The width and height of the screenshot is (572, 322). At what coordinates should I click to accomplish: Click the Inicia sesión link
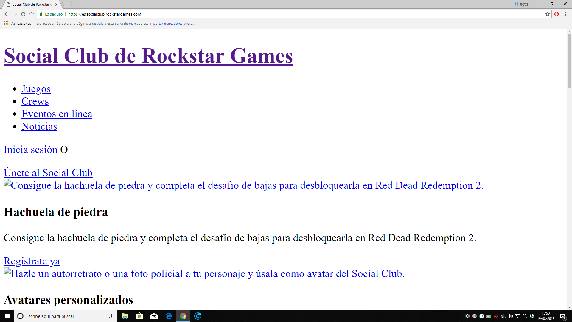pos(30,150)
